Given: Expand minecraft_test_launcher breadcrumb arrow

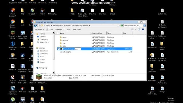Looking at the screenshot, I should tap(89, 25).
